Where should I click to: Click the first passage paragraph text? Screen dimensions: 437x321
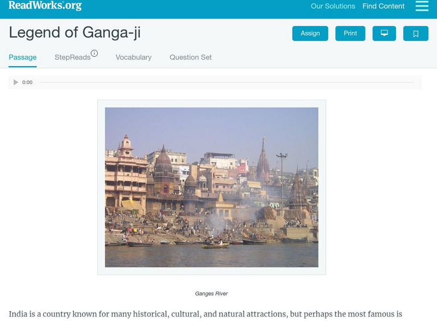(x=205, y=314)
